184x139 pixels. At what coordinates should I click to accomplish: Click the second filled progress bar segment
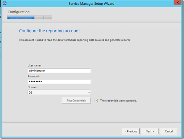21,18
